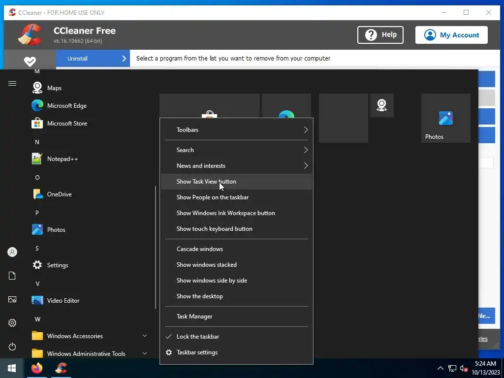The height and width of the screenshot is (378, 504).
Task: Click the clock and date on taskbar
Action: (x=486, y=368)
